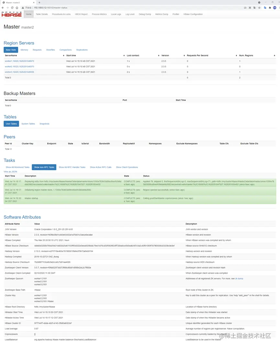The width and height of the screenshot is (280, 348).
Task: Switch to the Compactions tab
Action: pyautogui.click(x=65, y=50)
